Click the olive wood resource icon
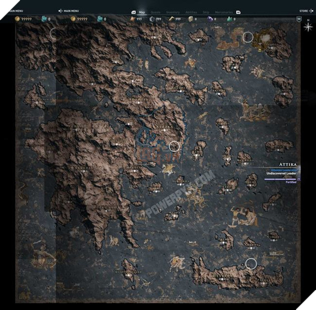316x310 pixels. tap(172, 19)
